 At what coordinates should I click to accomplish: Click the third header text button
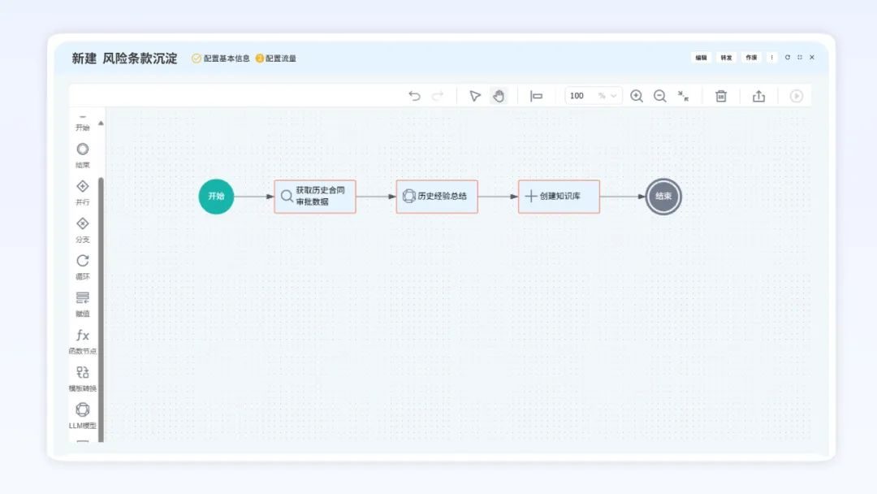point(751,58)
